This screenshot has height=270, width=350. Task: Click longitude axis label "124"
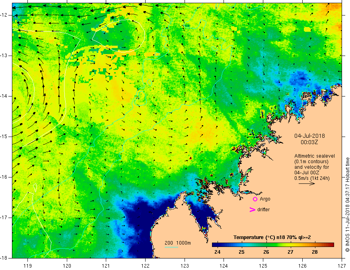(x=224, y=266)
